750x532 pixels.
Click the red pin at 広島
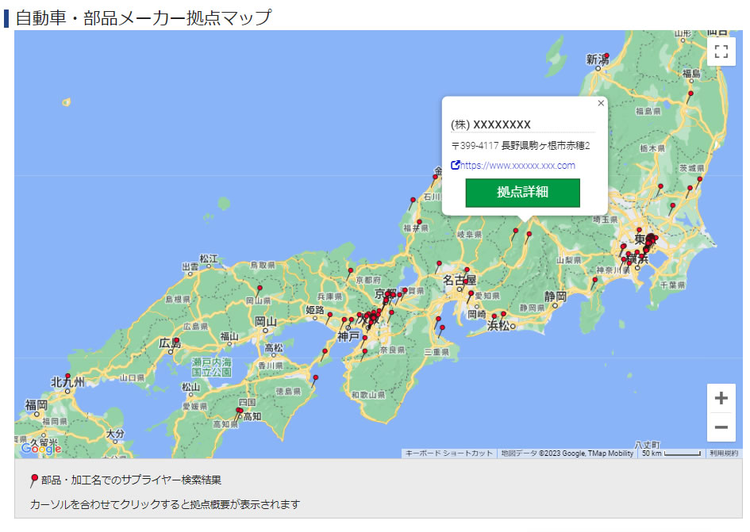pos(176,342)
